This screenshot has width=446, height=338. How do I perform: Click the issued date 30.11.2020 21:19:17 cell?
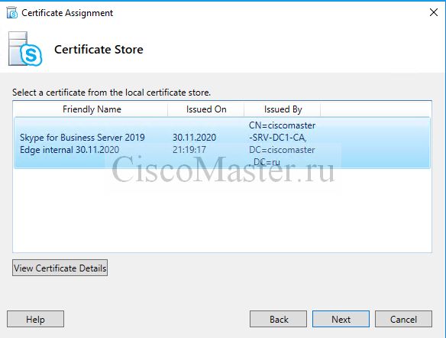194,143
